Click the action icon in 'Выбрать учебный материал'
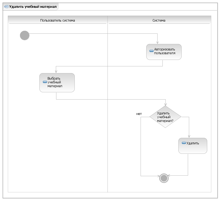The width and height of the screenshot is (221, 201). 45,82
